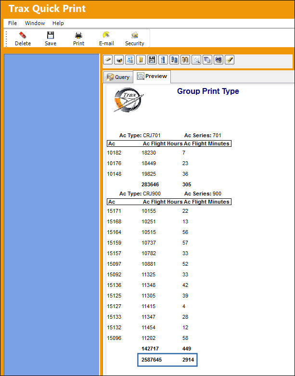
Task: Click Ac Type CRJ900 group heading
Action: pyautogui.click(x=140, y=194)
